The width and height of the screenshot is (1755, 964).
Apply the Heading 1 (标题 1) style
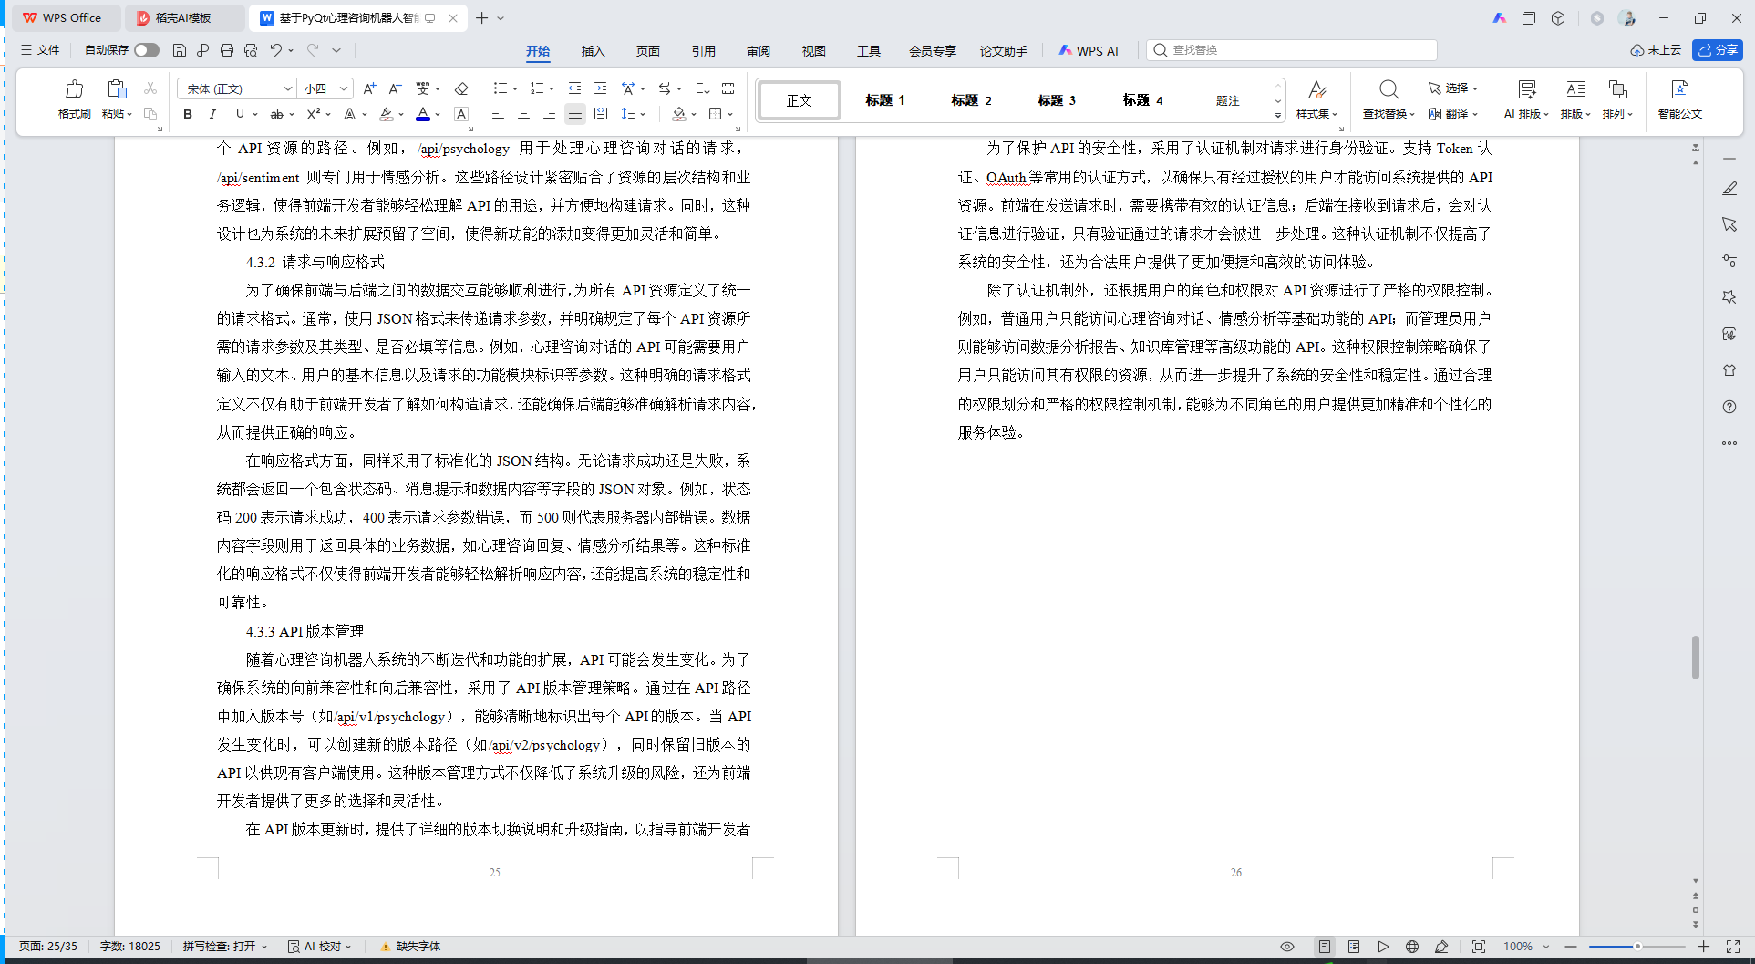(x=885, y=100)
